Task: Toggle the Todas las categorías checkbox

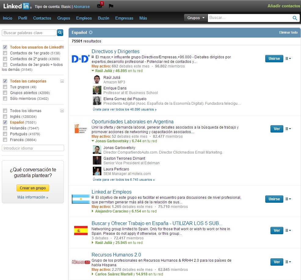Action: click(5, 81)
